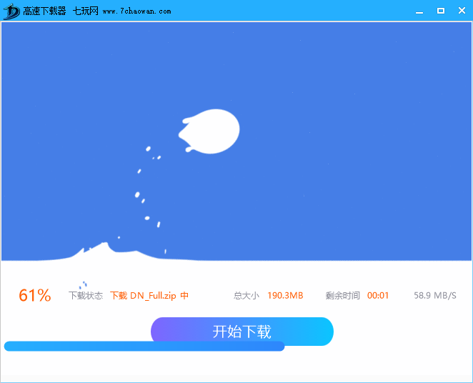Click the 高速下载器 title text

pos(44,11)
